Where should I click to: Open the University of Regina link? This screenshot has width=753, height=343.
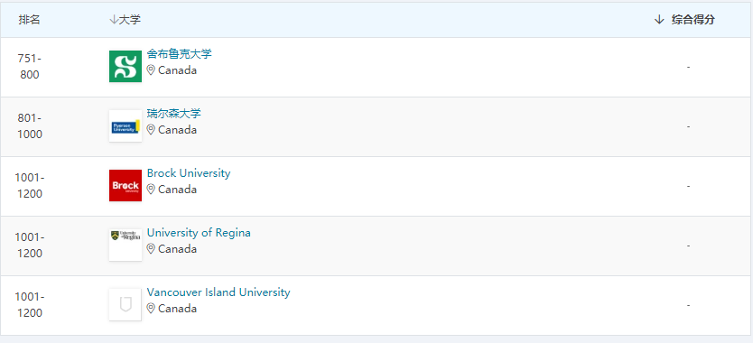[199, 233]
